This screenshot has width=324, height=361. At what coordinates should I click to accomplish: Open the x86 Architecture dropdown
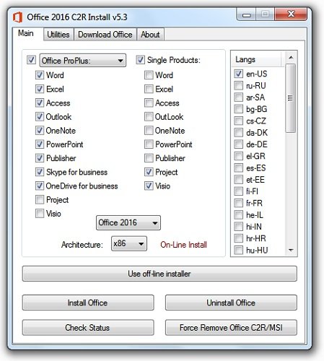pyautogui.click(x=129, y=243)
